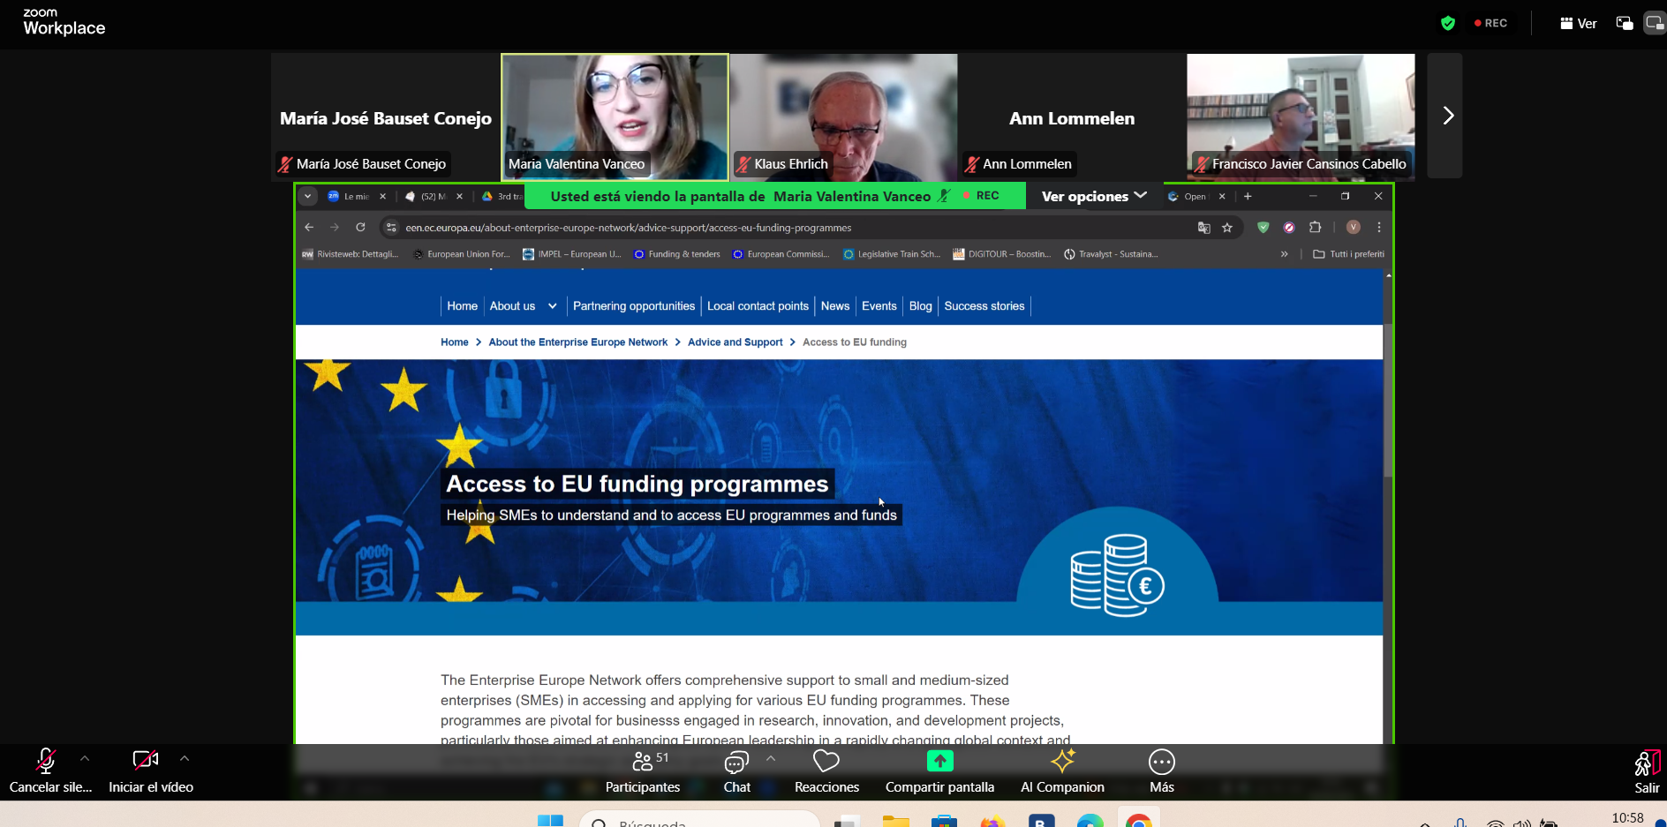1667x827 pixels.
Task: Toggle camera with Iniciar el vídeo
Action: 147,771
